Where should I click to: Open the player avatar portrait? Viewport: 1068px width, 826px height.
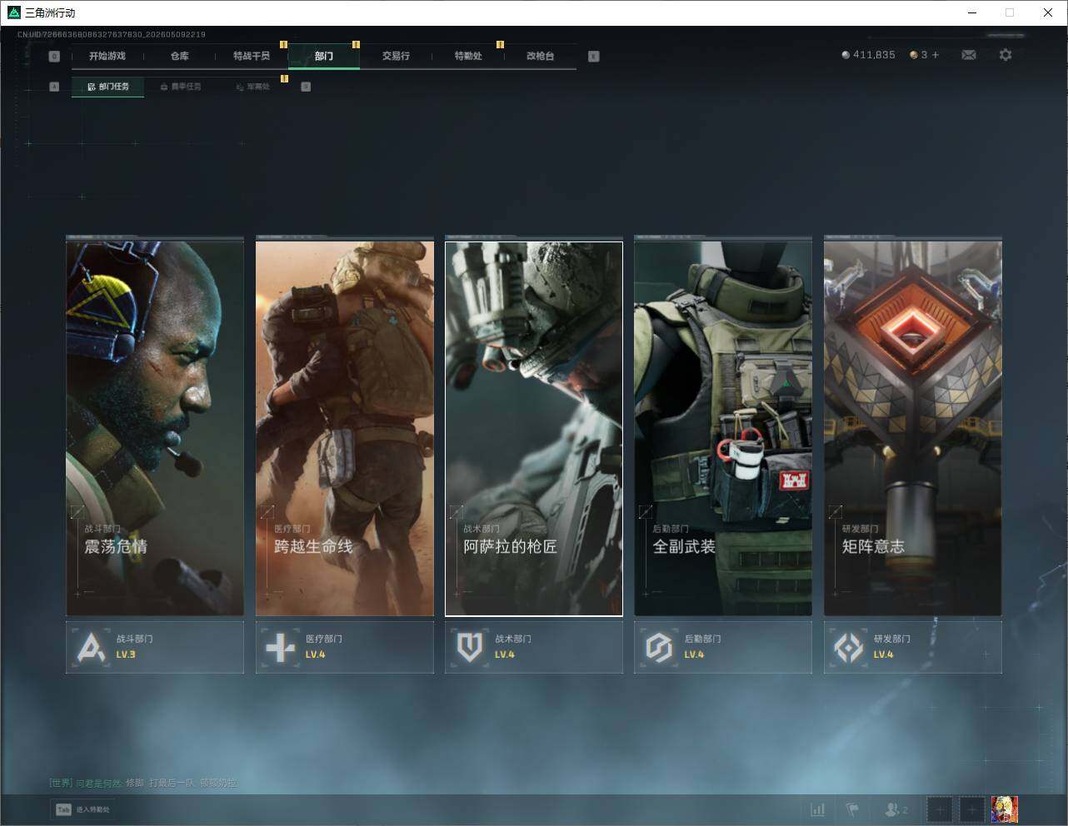[x=1004, y=809]
